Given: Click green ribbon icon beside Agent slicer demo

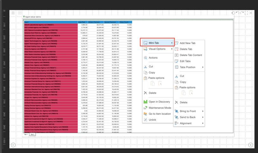Looking at the screenshot, I should (24, 17).
